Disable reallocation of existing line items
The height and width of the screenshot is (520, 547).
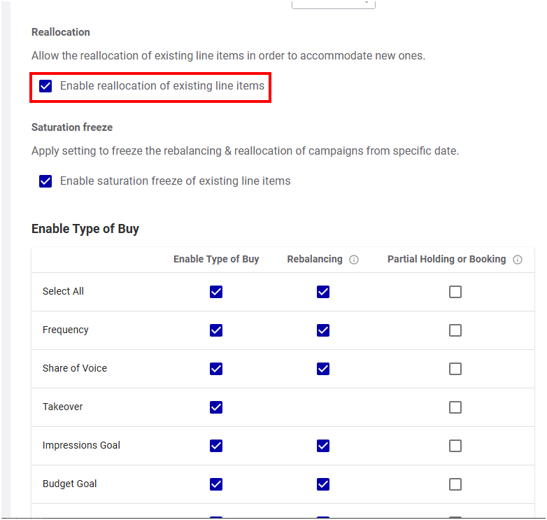pos(45,86)
